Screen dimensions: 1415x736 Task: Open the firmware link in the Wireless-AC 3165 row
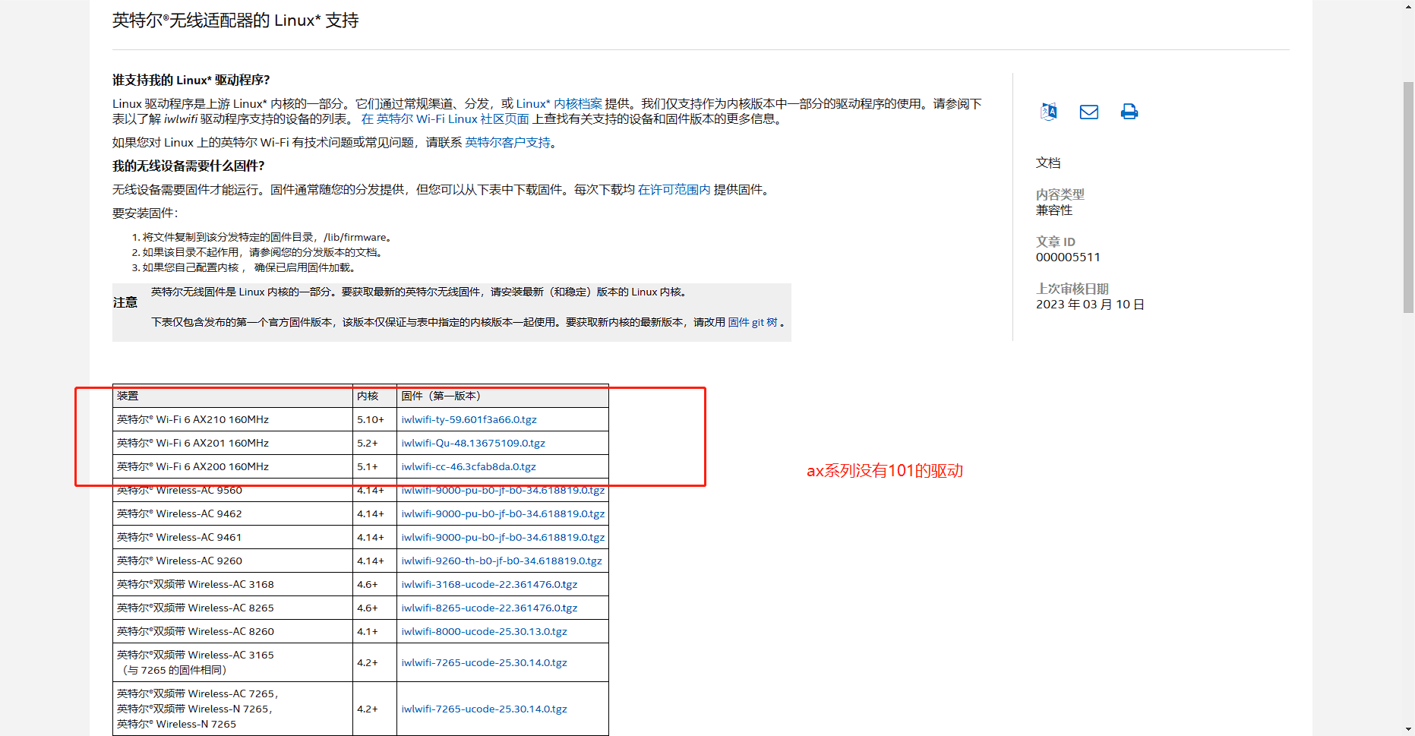(x=485, y=662)
